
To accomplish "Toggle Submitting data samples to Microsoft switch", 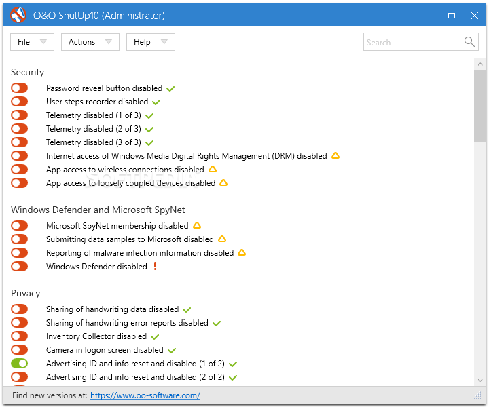I will point(19,239).
